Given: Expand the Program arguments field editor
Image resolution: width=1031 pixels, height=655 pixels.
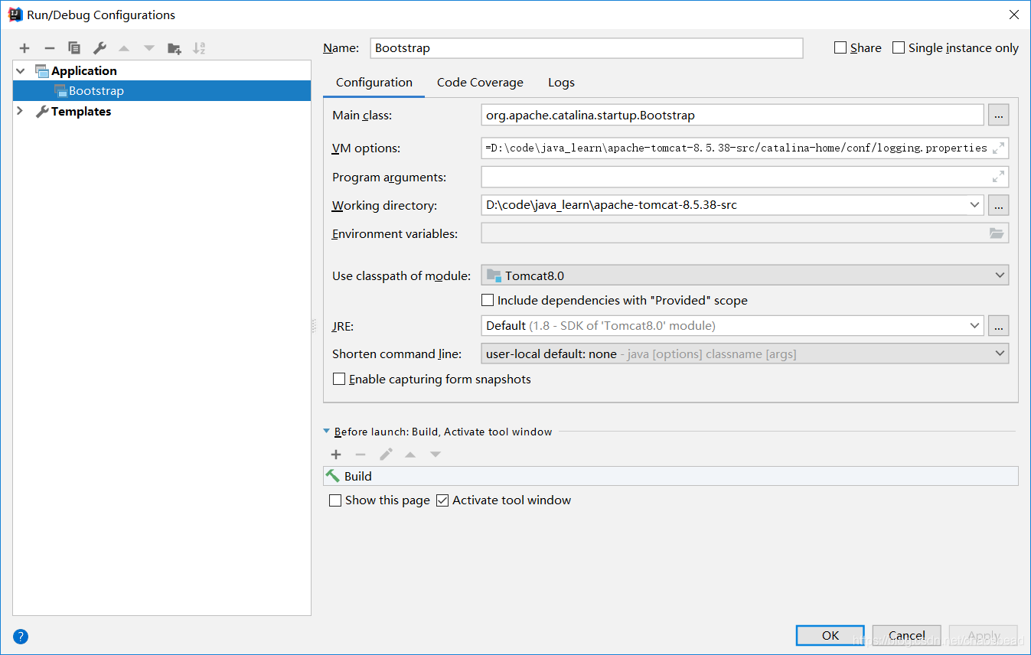Looking at the screenshot, I should click(998, 177).
